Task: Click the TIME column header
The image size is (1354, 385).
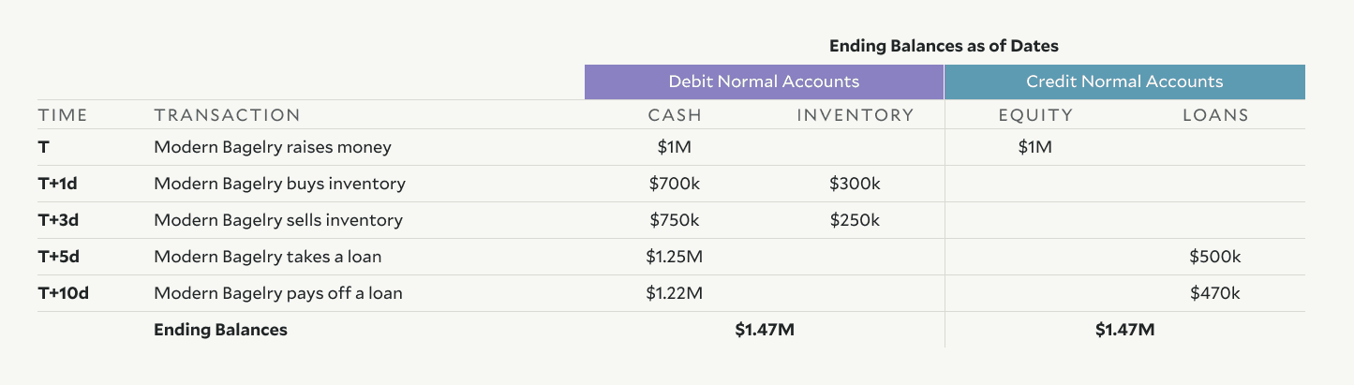Action: [63, 115]
